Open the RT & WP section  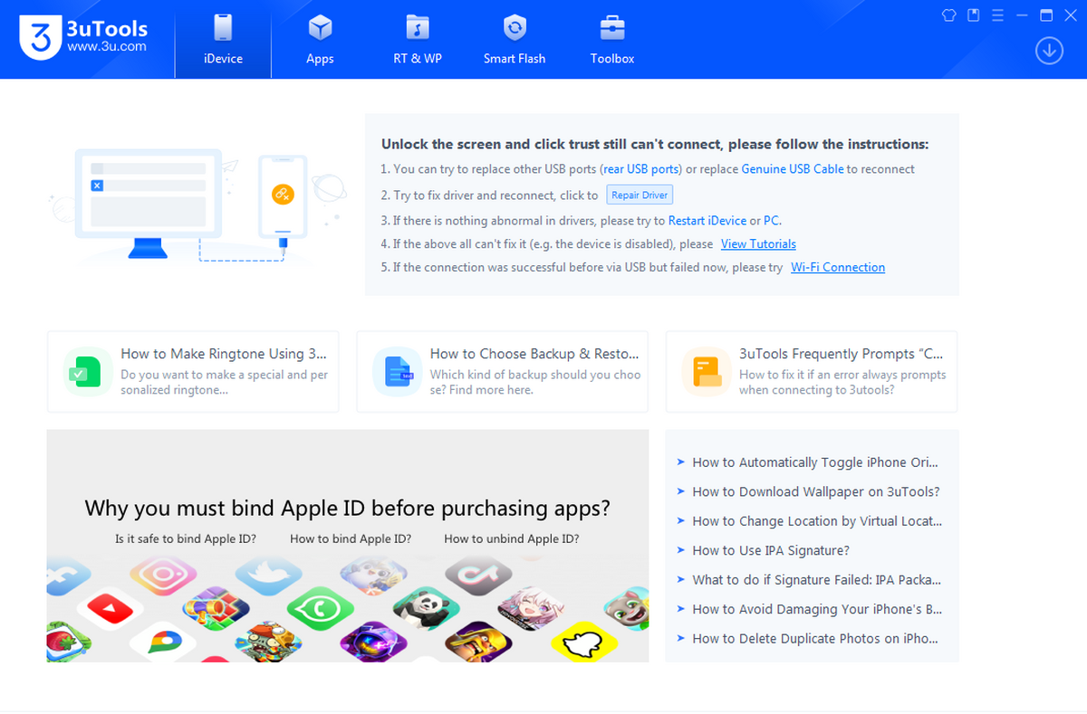pos(417,41)
